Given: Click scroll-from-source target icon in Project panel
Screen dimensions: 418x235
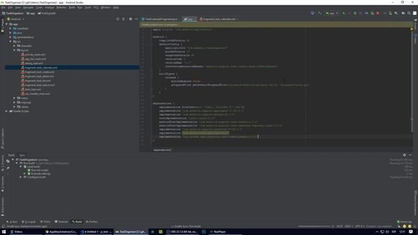Looking at the screenshot, I should [x=118, y=19].
